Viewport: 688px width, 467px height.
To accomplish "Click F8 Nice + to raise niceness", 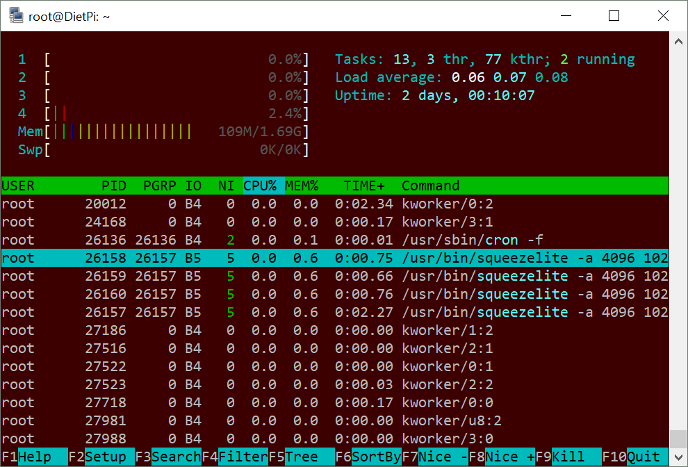I will pos(502,457).
